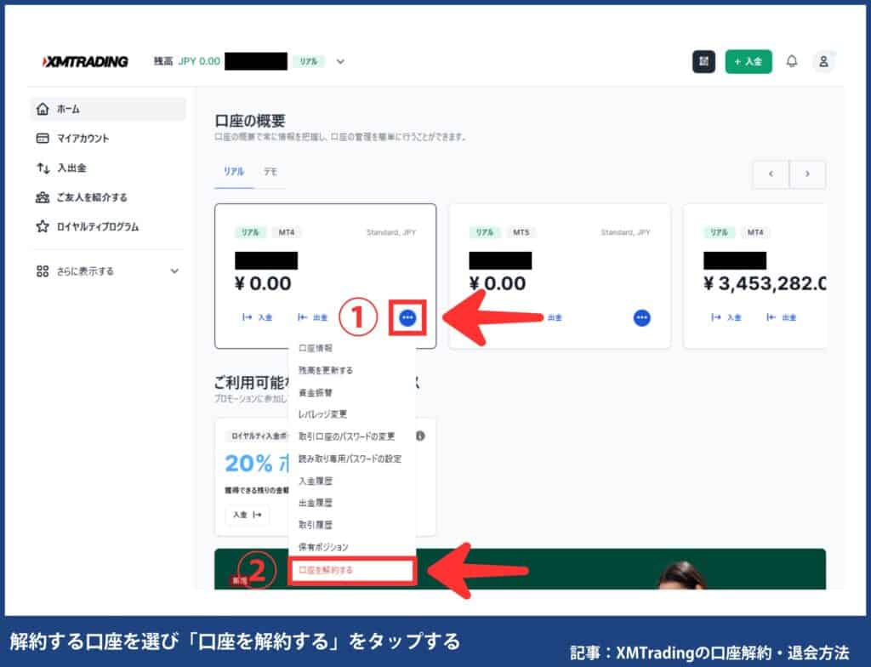Click the right pagination chevron above the account cards

tap(806, 174)
